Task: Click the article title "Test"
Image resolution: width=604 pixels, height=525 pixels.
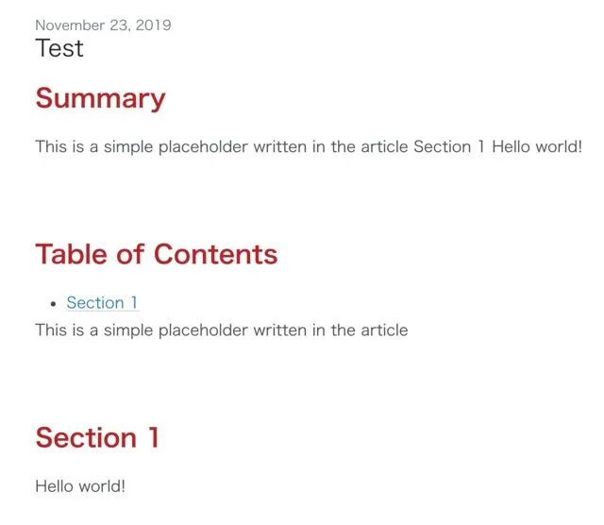Action: [59, 48]
